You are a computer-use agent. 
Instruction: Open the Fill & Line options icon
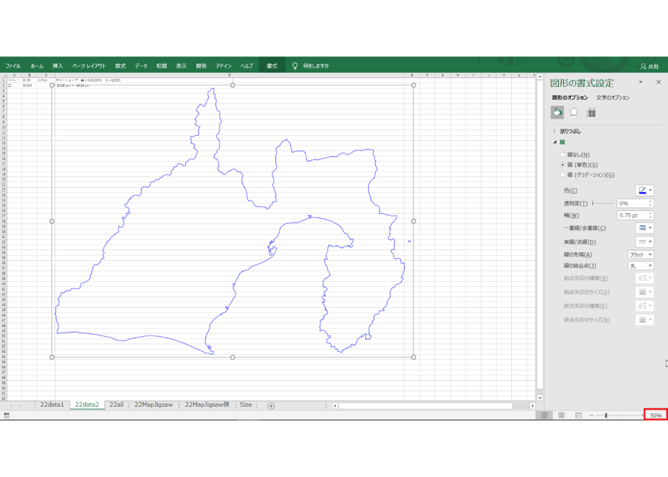[x=557, y=113]
